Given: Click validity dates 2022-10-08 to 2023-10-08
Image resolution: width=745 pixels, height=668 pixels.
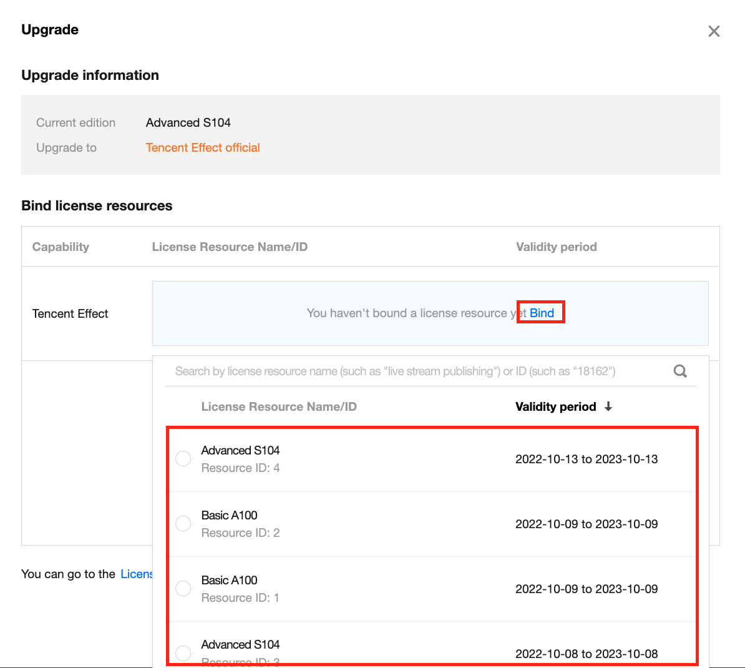Looking at the screenshot, I should (587, 654).
